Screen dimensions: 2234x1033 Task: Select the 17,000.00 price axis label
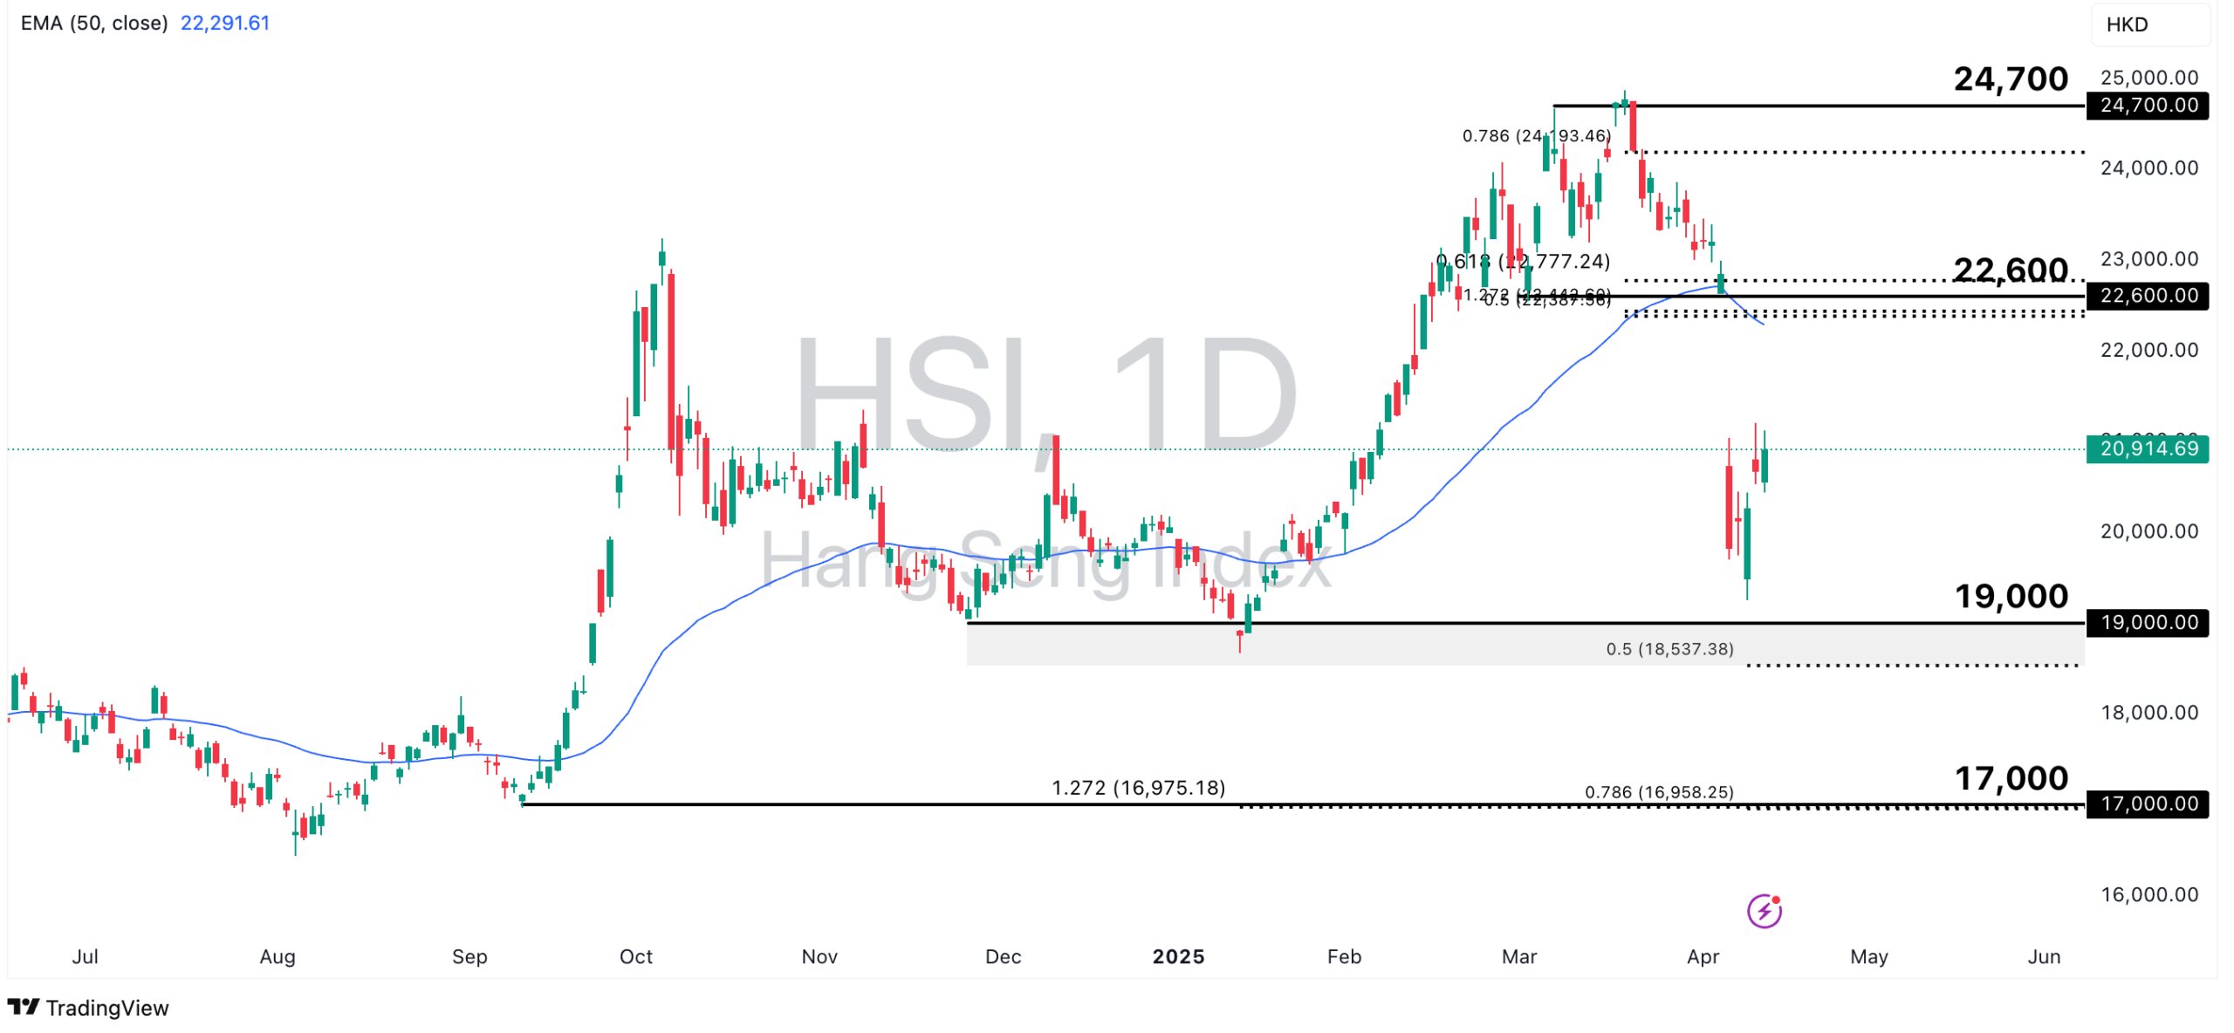point(2147,804)
